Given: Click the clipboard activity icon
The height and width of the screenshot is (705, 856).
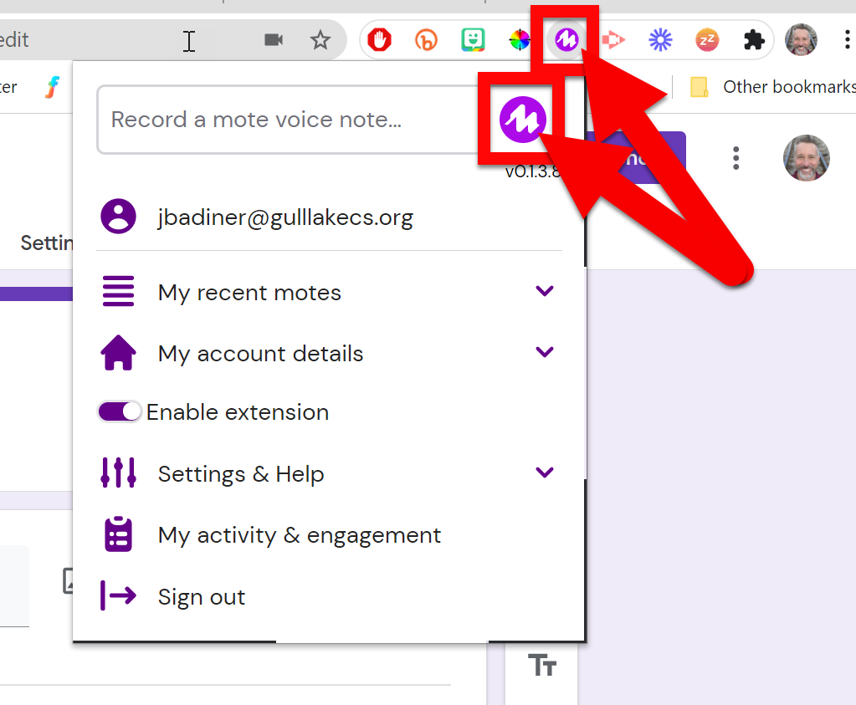Looking at the screenshot, I should 119,534.
